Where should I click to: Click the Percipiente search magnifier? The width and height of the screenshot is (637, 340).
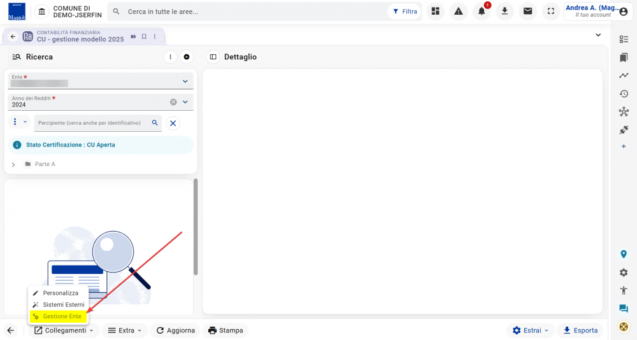point(155,123)
